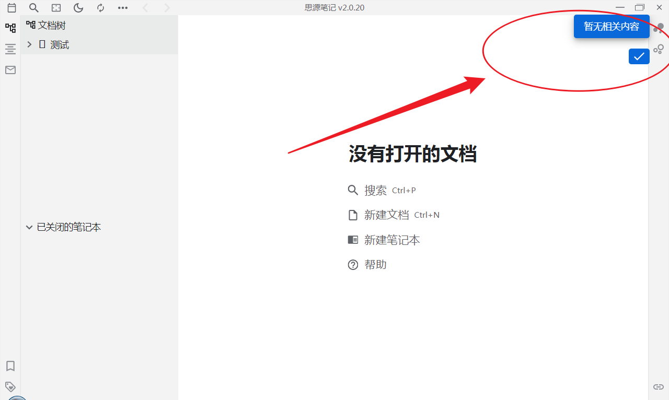Click the 没有打开的文档 heading
The image size is (669, 400).
click(x=413, y=155)
